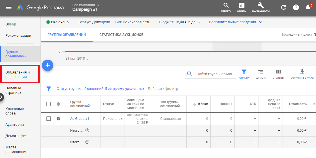The width and height of the screenshot is (316, 158).
Task: Click the paused status icon for Ad Group #1
Action: point(58,119)
